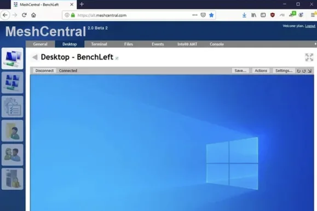The width and height of the screenshot is (317, 211).
Task: Close the MeshCentral - BenchLeft tab
Action: coord(72,4)
